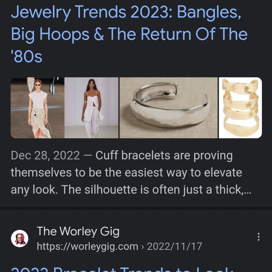Tap the runway model in skirt thumbnail

pyautogui.click(x=37, y=108)
